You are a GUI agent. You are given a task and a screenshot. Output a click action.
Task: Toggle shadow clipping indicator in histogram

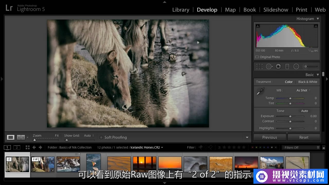[x=258, y=26]
